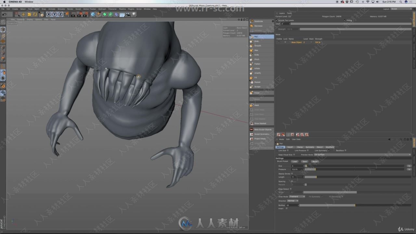This screenshot has height=234, width=416.
Task: Toggle X axis lock
Action: click(49, 14)
